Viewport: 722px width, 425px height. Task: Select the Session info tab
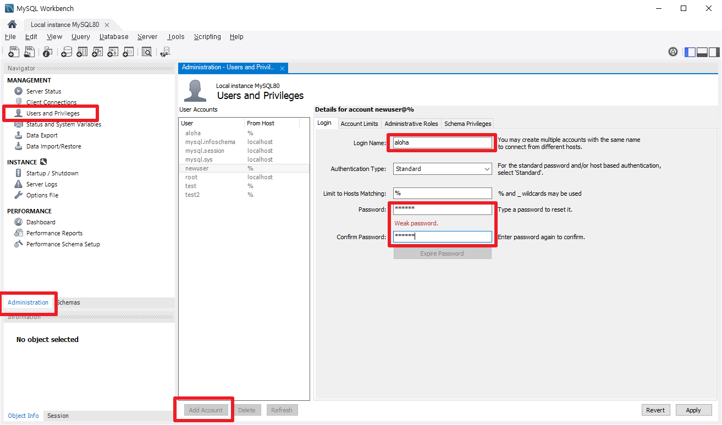pos(58,416)
